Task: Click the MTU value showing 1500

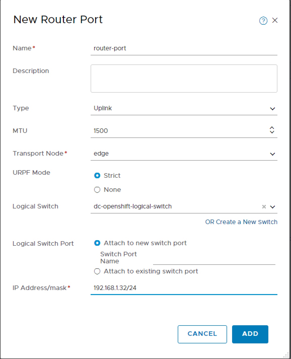Action: tap(151, 131)
